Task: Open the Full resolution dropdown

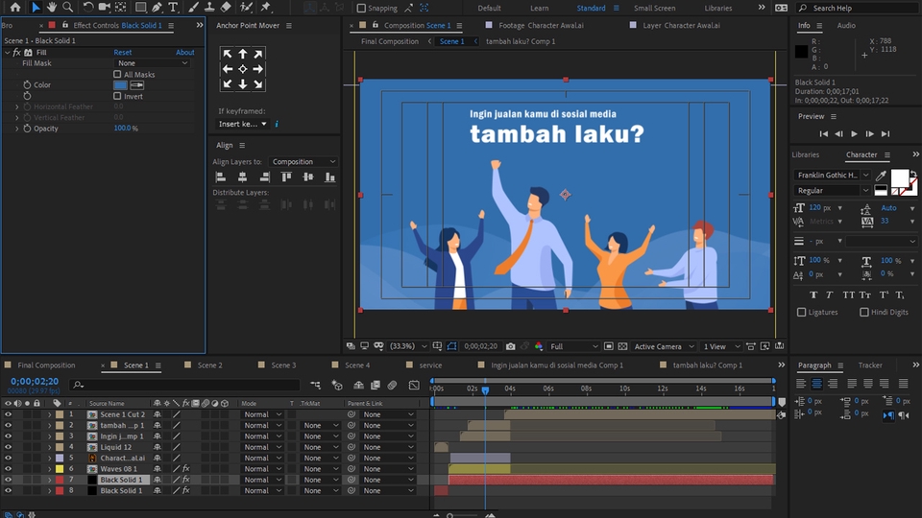Action: coord(574,346)
